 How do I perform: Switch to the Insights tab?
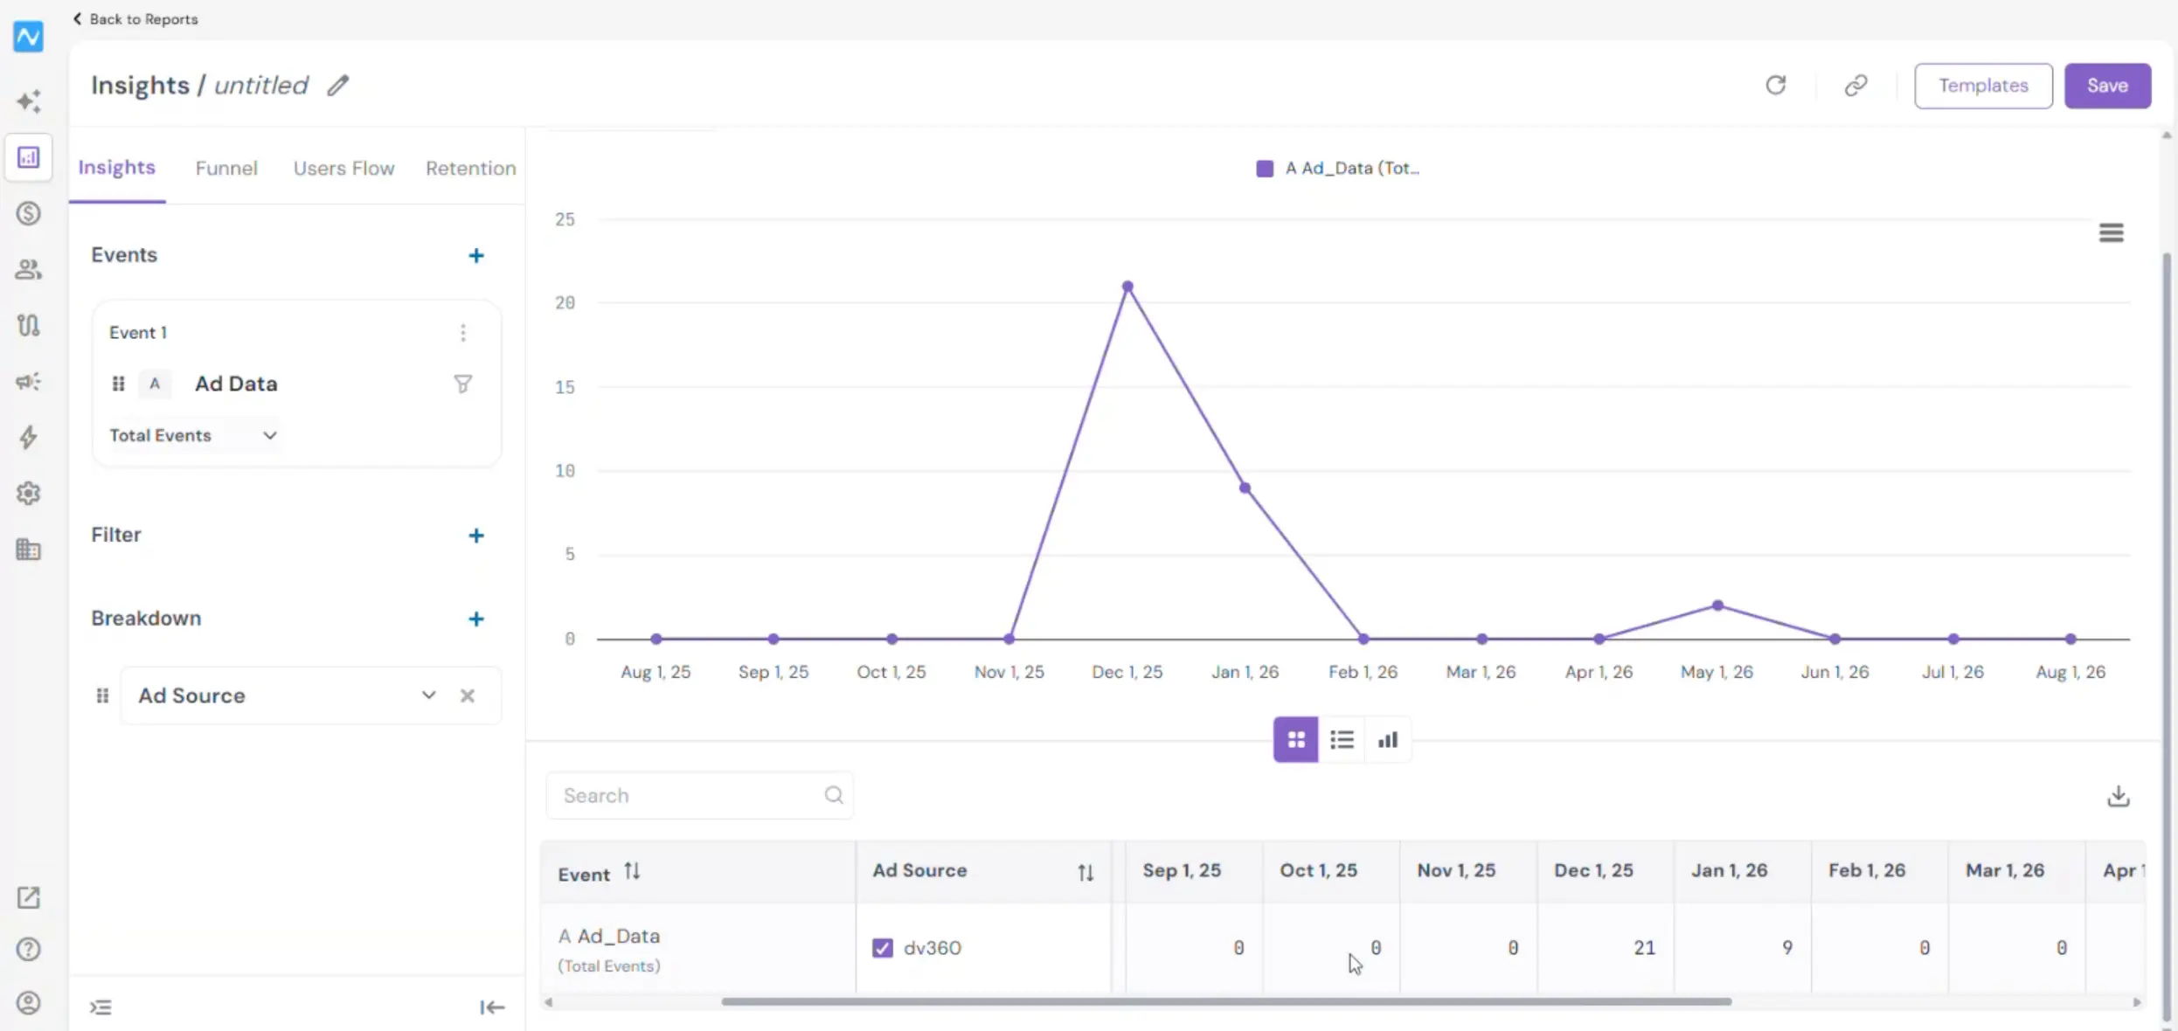pyautogui.click(x=117, y=168)
